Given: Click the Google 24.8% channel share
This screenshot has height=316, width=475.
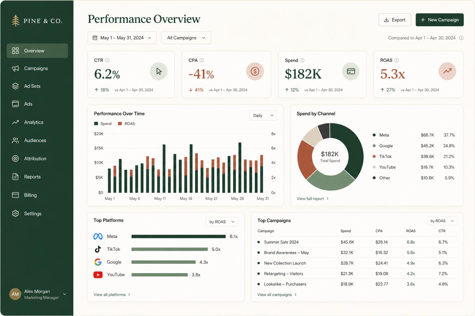Looking at the screenshot, I should pos(449,146).
